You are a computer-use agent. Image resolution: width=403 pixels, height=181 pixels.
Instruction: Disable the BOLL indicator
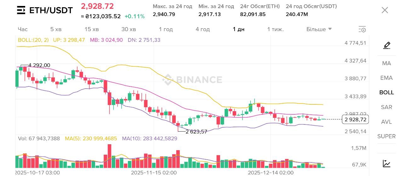[x=386, y=92]
